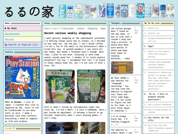The height and width of the screenshot is (134, 178).
Task: Click the 3 days ago timestamp
Action: [136, 30]
